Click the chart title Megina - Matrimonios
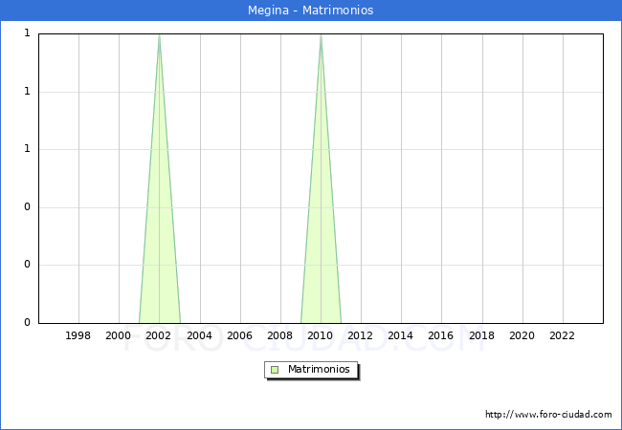This screenshot has width=622, height=430. (311, 11)
